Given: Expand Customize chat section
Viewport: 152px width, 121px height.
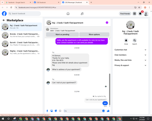Looking at the screenshot, I should [x=130, y=50].
